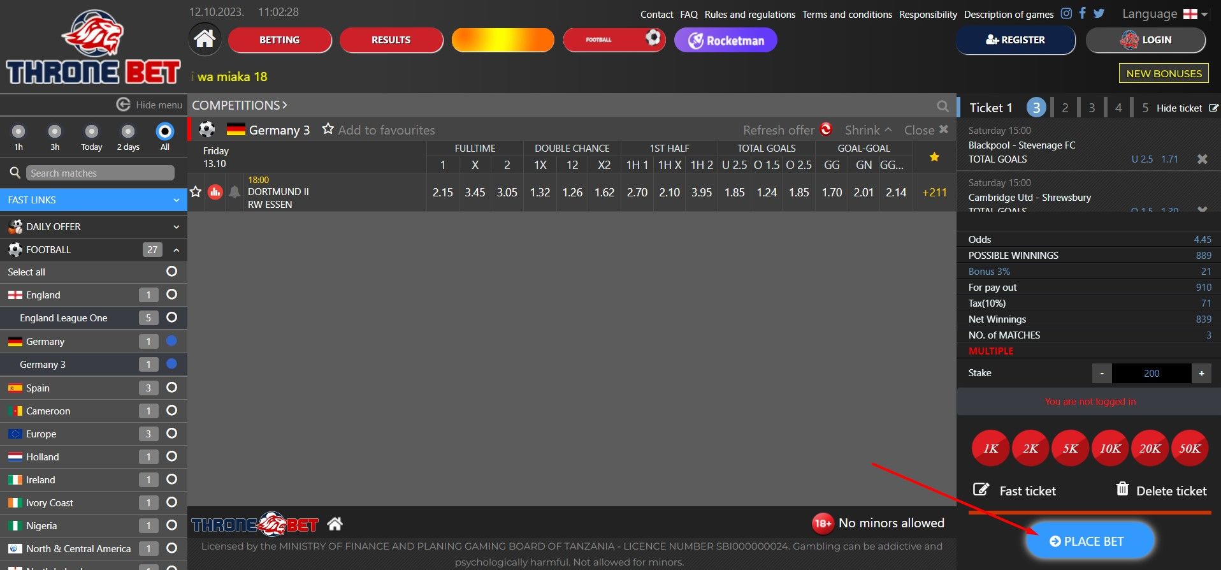
Task: Click the Delete ticket trash icon
Action: (x=1122, y=489)
